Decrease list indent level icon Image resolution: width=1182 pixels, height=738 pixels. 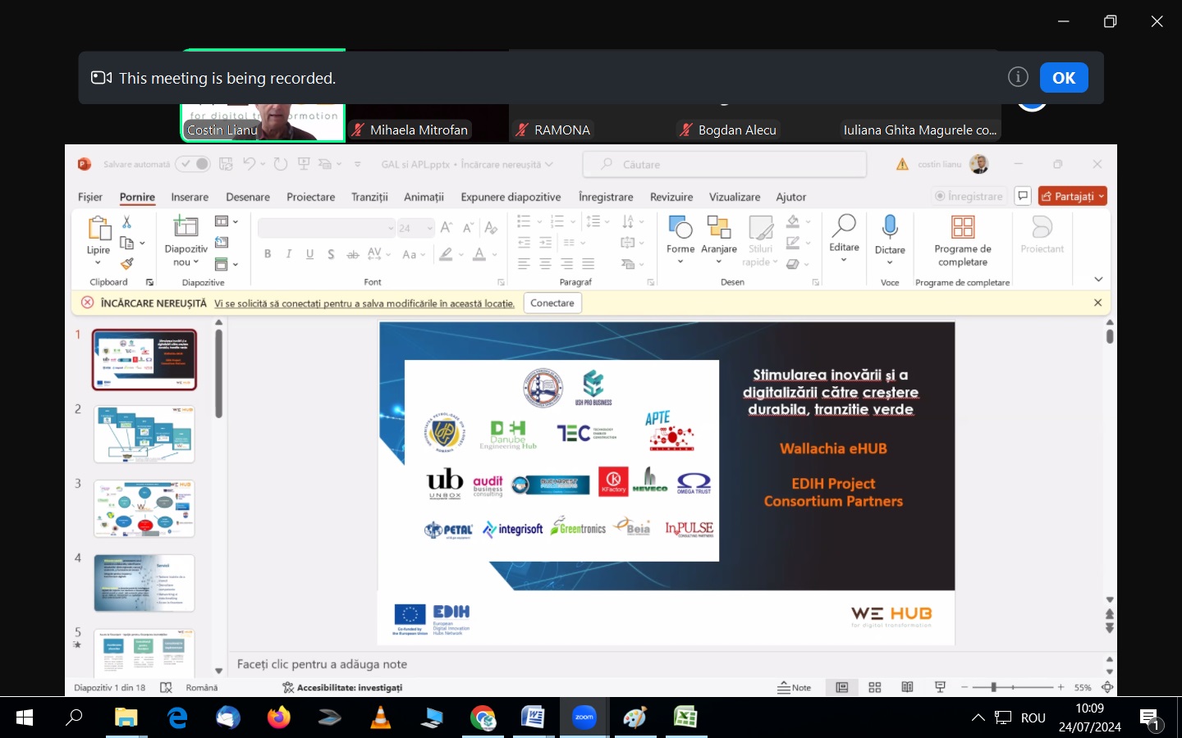(x=524, y=243)
